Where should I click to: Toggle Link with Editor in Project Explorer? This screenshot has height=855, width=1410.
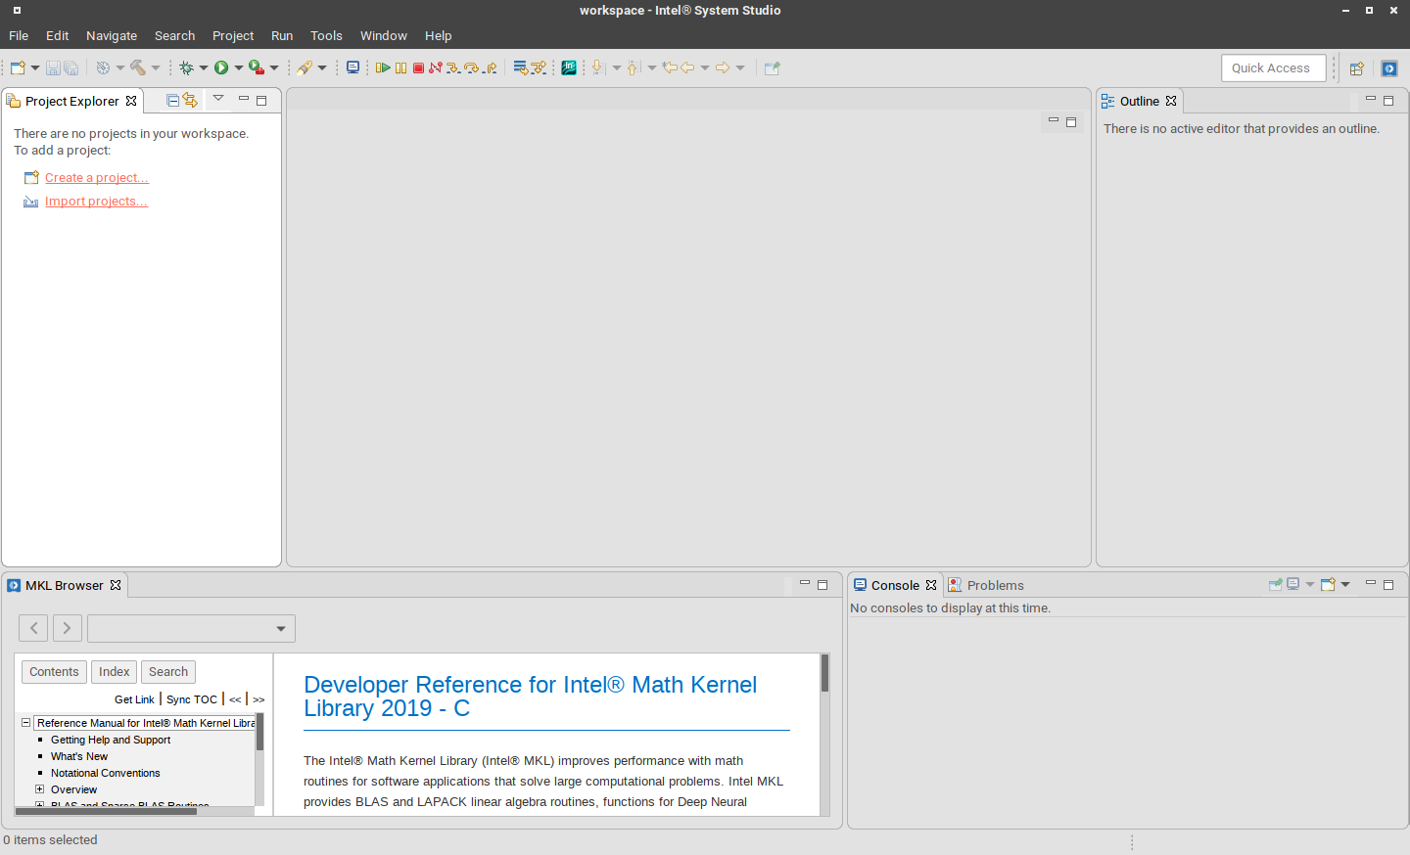pos(190,100)
